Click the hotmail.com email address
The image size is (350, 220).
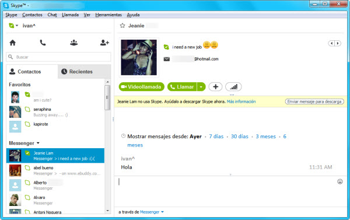click(x=206, y=59)
